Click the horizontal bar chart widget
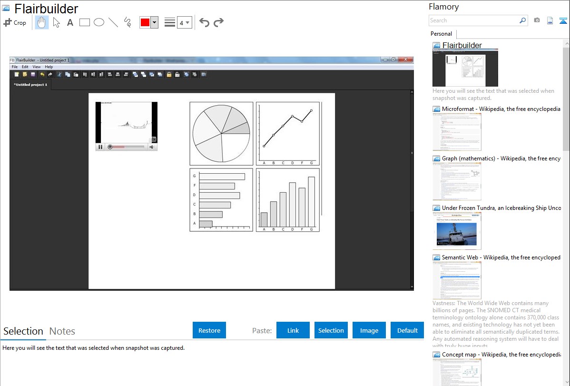Screen dimensions: 570x386 point(221,200)
